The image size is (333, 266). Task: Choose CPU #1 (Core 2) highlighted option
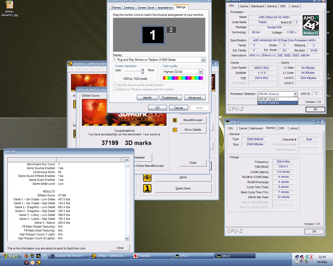(278, 103)
